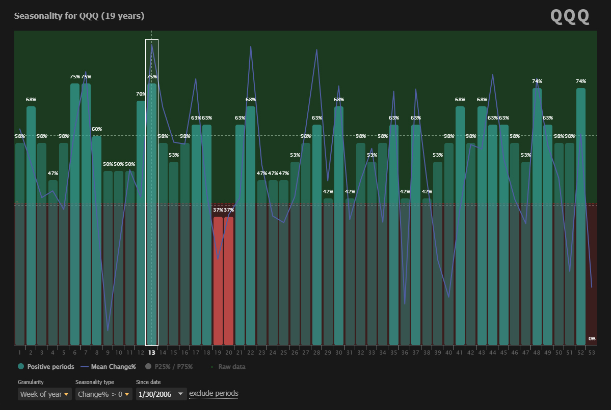Image resolution: width=611 pixels, height=410 pixels.
Task: Select the week 22 bar at 68%
Action: tap(251, 225)
